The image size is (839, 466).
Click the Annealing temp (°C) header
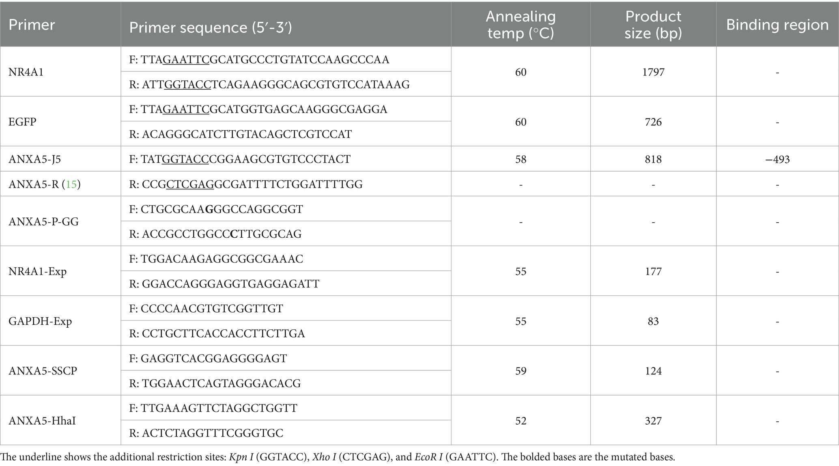[x=521, y=24]
